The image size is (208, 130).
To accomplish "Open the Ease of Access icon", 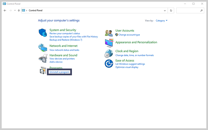I will point(109,63).
